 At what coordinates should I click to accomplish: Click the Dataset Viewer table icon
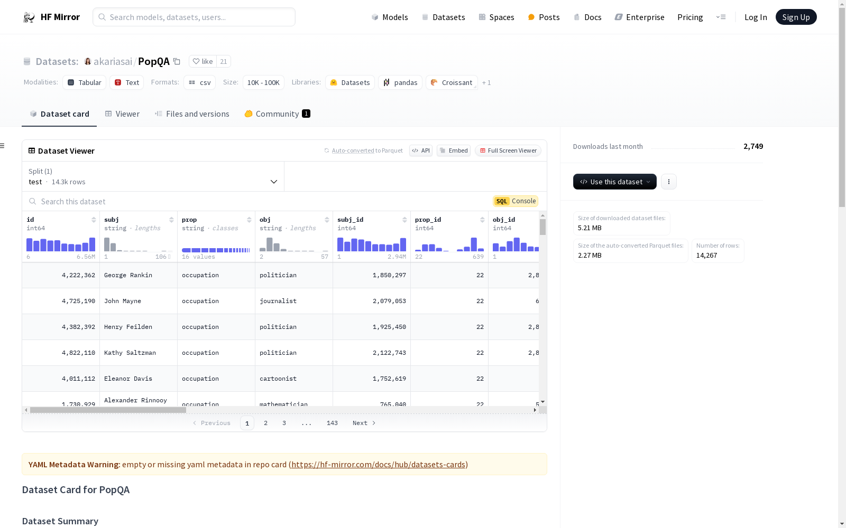click(32, 150)
